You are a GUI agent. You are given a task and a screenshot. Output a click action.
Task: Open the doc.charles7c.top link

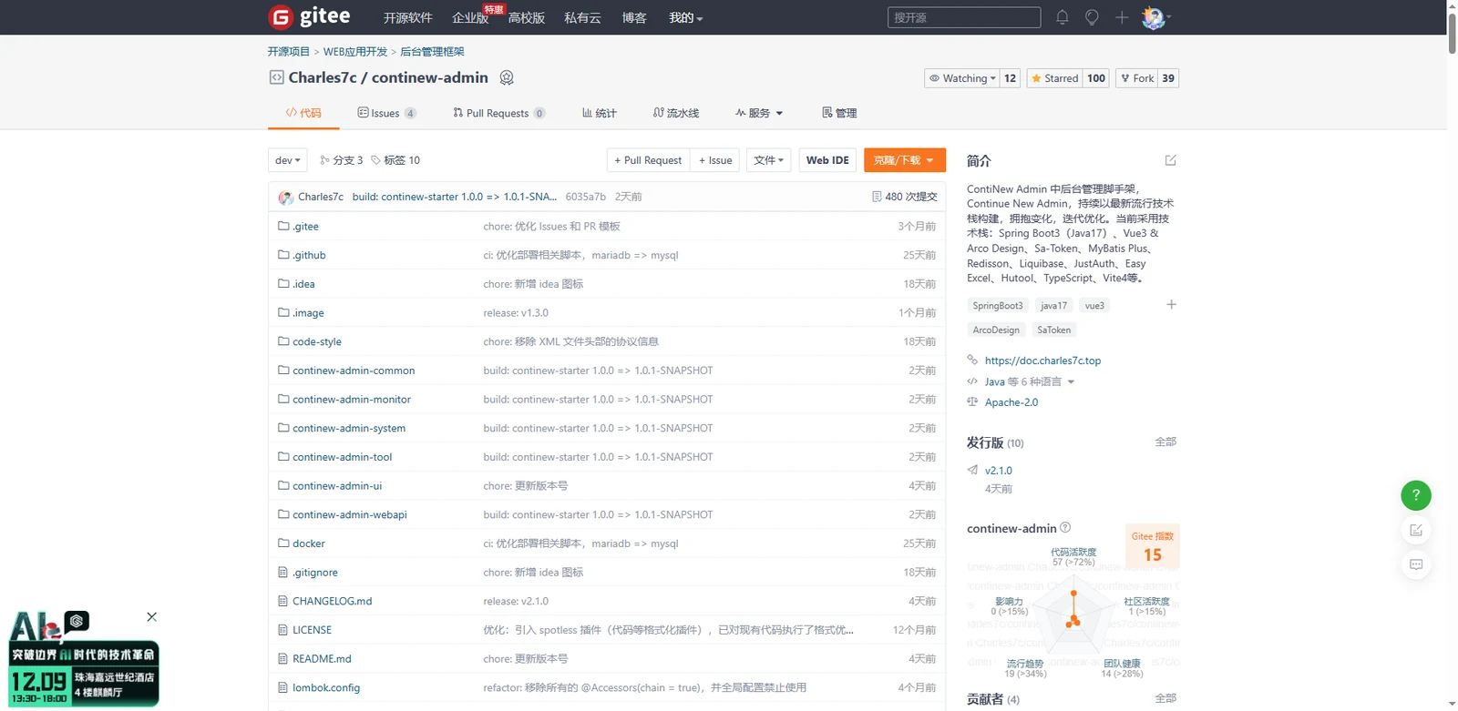point(1042,361)
